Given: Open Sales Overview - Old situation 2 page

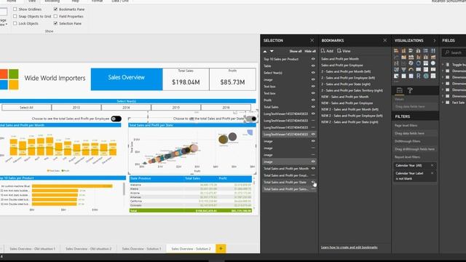Looking at the screenshot, I should coord(89,249).
